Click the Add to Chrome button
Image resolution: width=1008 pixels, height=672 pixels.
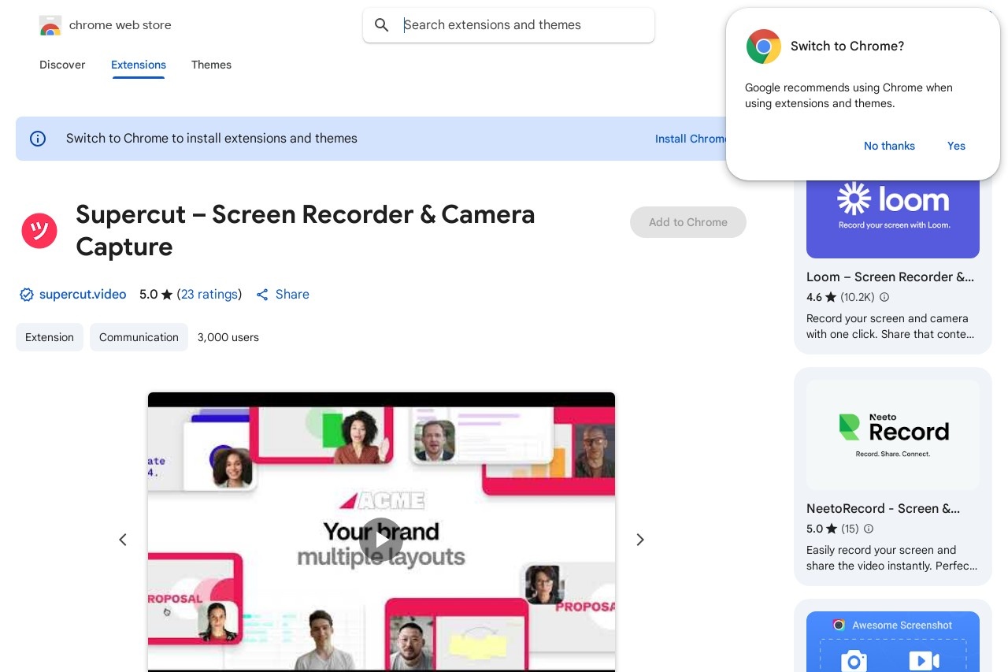(x=688, y=222)
